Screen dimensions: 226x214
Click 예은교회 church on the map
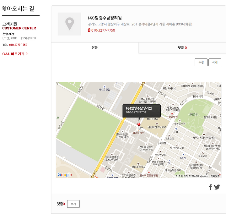169,138
